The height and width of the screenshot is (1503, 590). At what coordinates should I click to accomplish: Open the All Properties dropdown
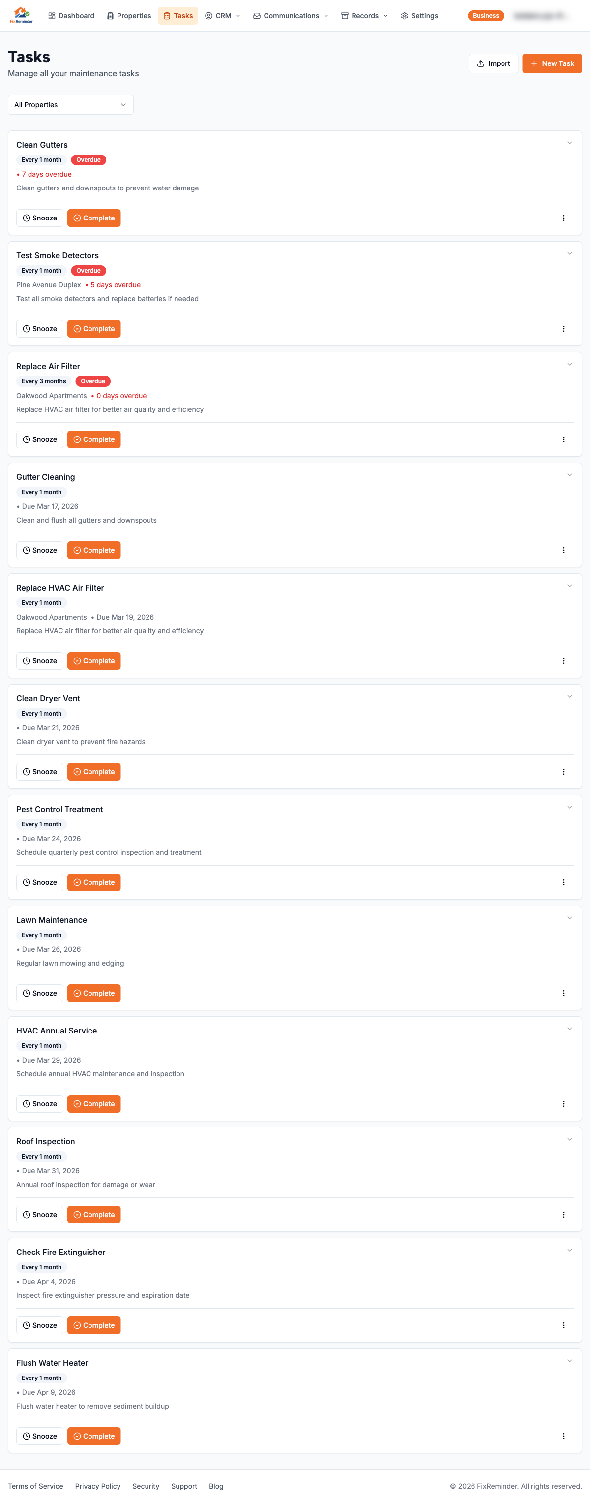point(70,104)
